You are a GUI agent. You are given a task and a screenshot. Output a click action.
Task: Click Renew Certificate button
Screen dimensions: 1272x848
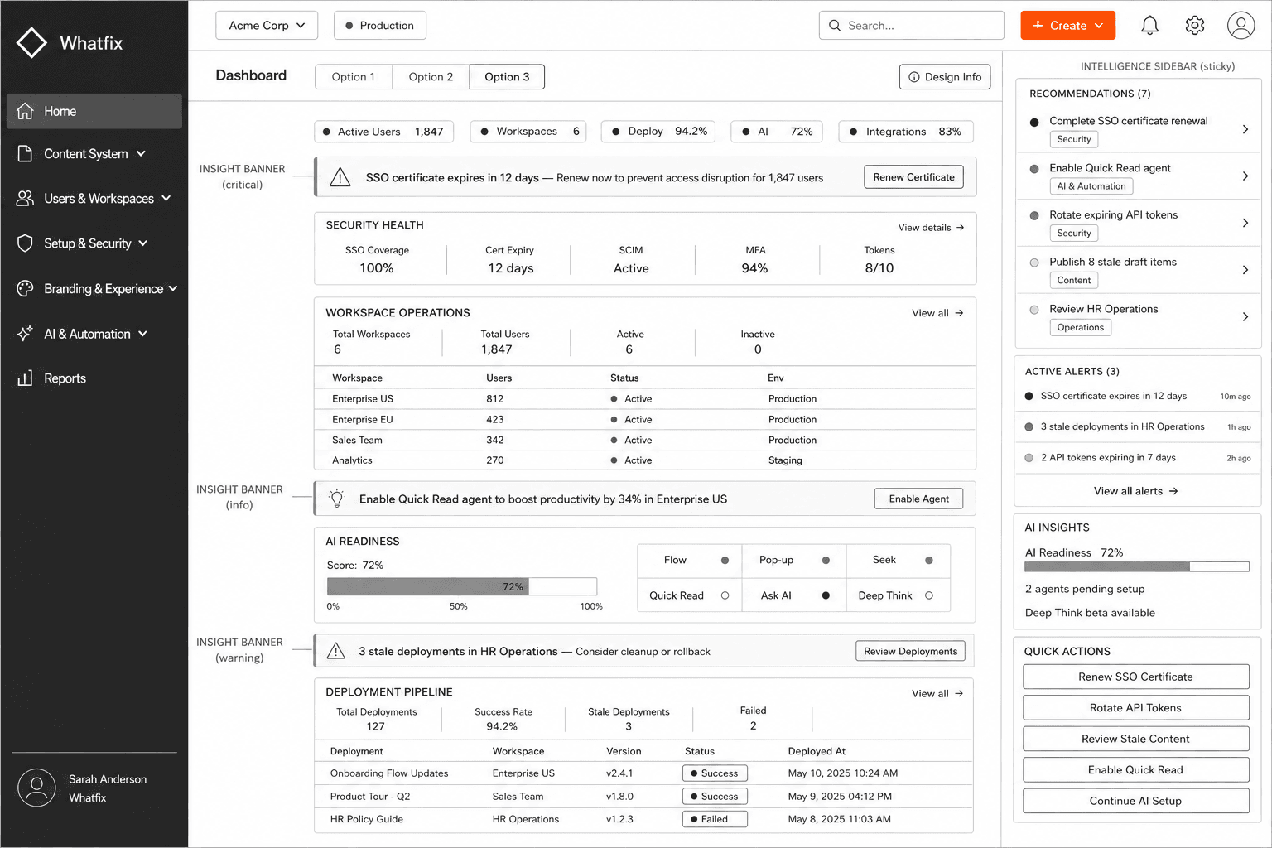913,177
